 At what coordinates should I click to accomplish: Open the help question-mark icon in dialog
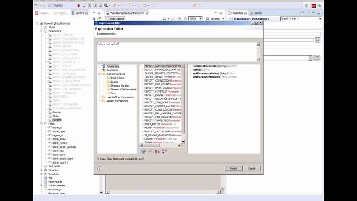99,168
